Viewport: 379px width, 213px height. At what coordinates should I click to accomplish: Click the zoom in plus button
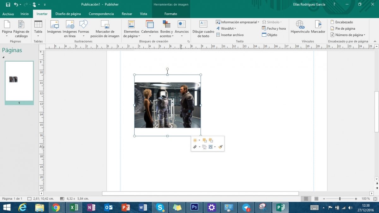(356, 199)
